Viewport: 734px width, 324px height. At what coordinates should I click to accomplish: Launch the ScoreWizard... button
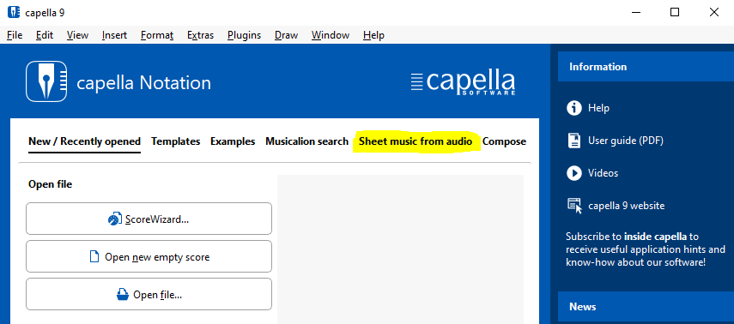pyautogui.click(x=149, y=219)
